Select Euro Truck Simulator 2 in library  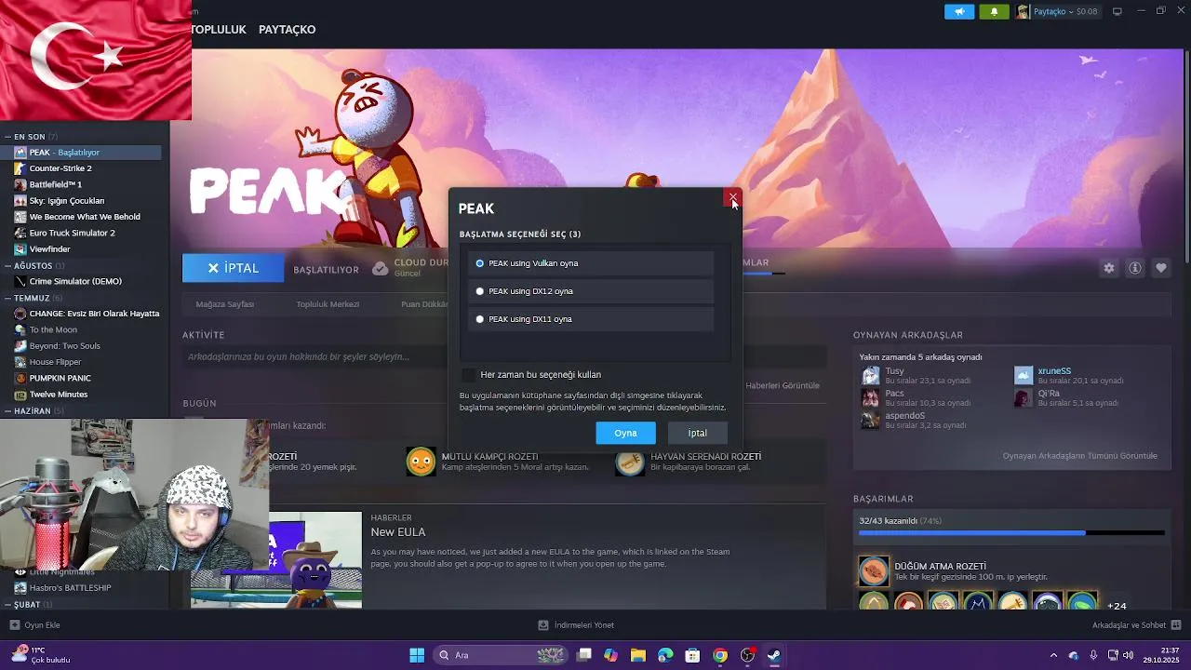pos(73,233)
